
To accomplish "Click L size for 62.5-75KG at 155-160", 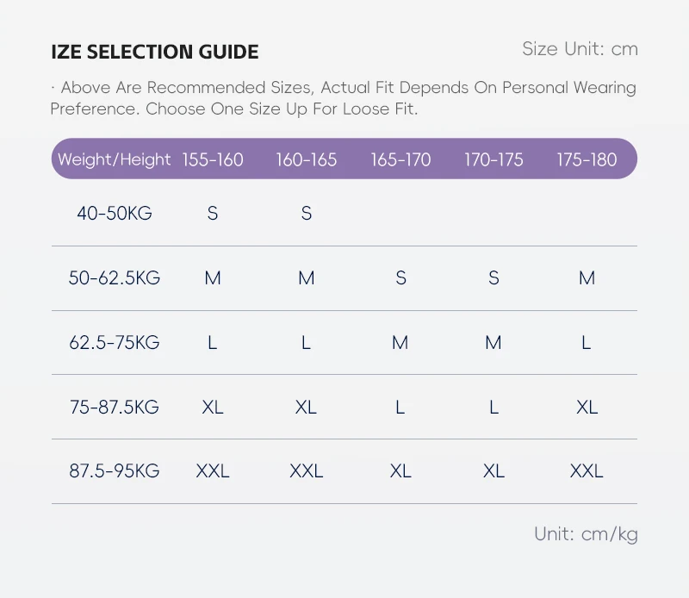I will [213, 343].
